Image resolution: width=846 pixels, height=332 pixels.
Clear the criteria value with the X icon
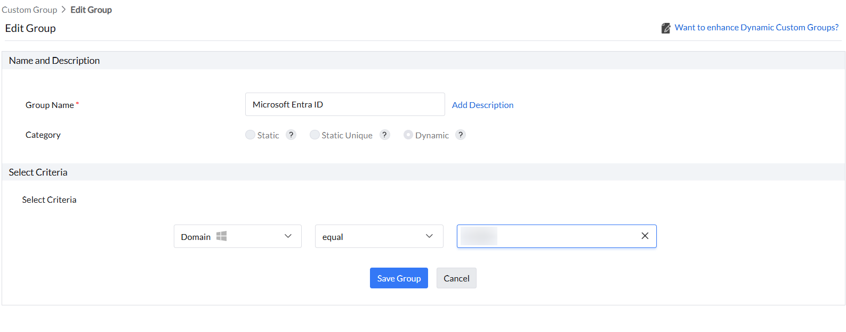click(x=644, y=236)
